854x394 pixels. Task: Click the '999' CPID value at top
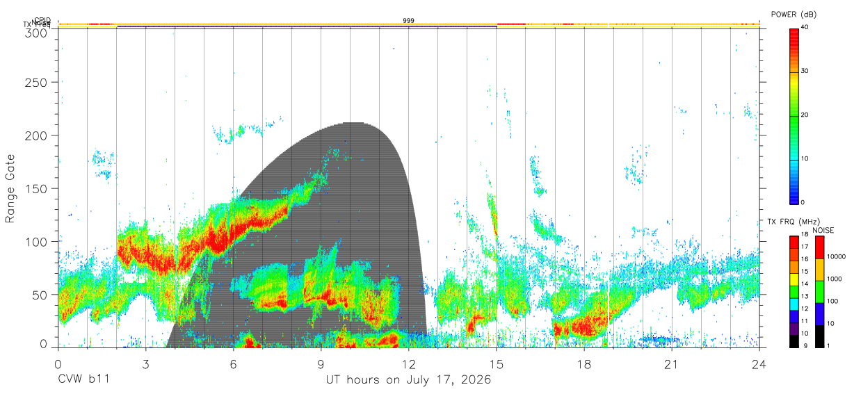(x=409, y=21)
